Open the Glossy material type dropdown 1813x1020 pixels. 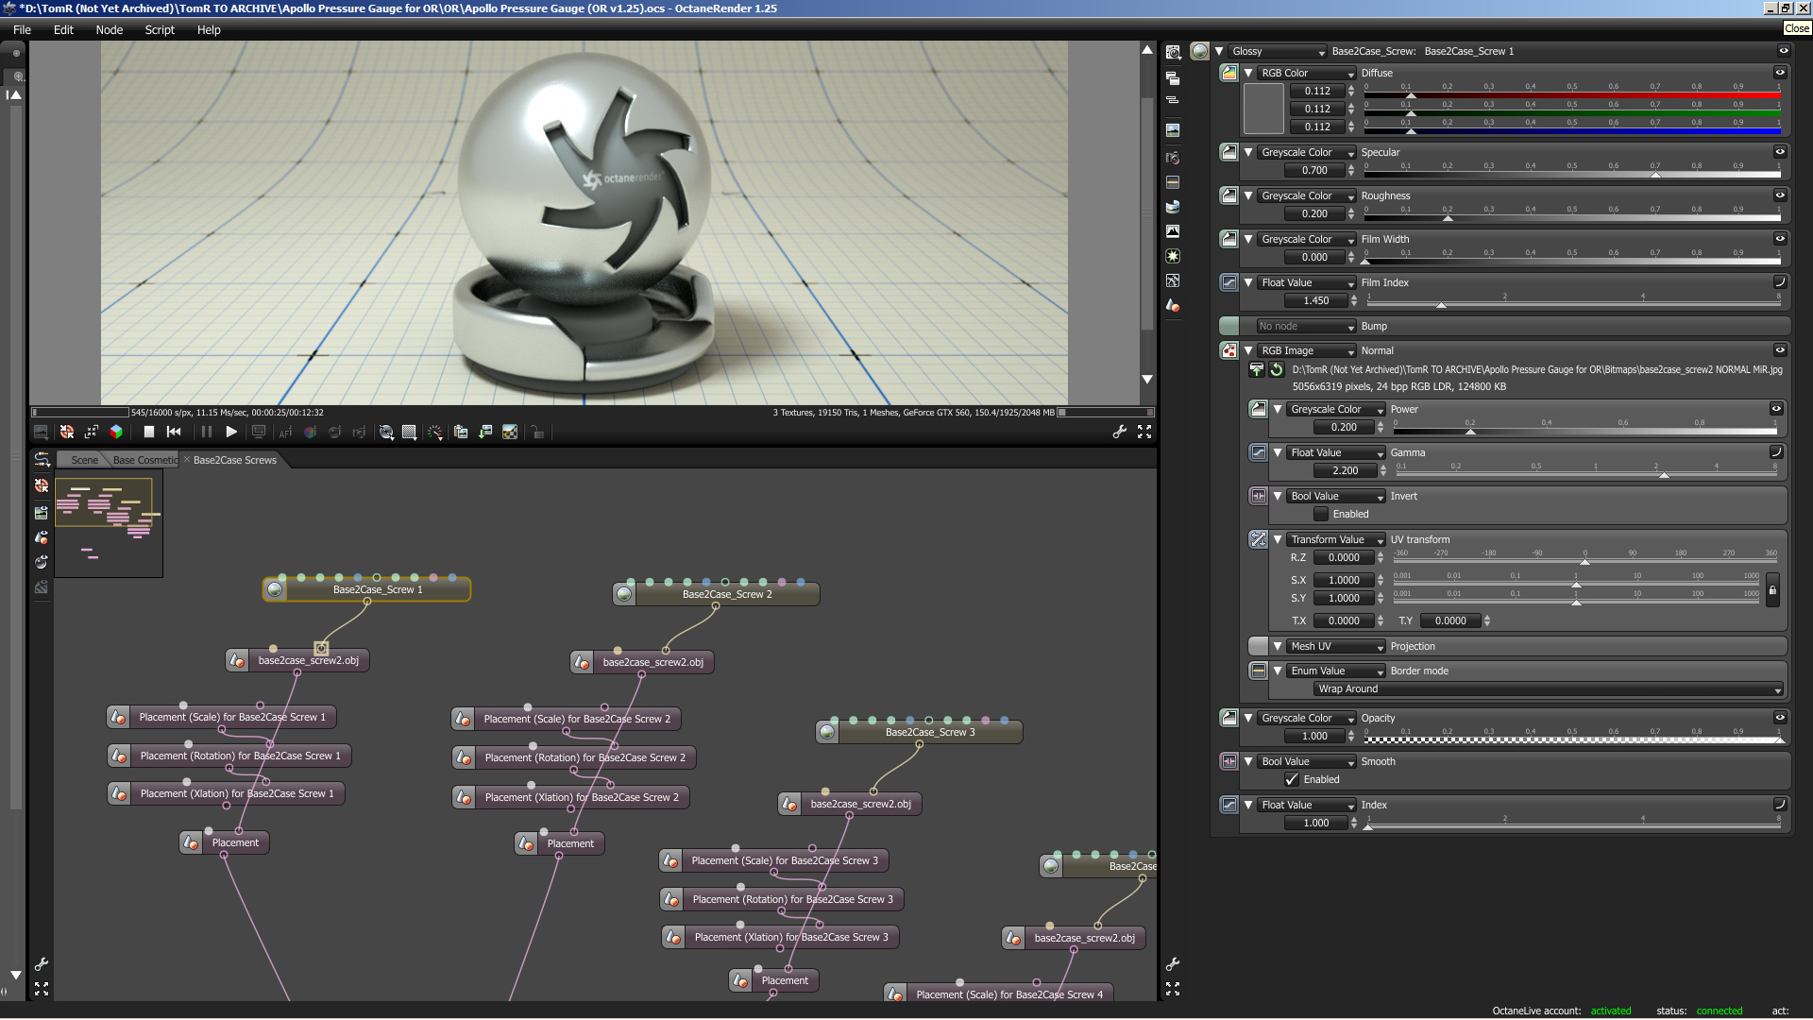(1278, 52)
